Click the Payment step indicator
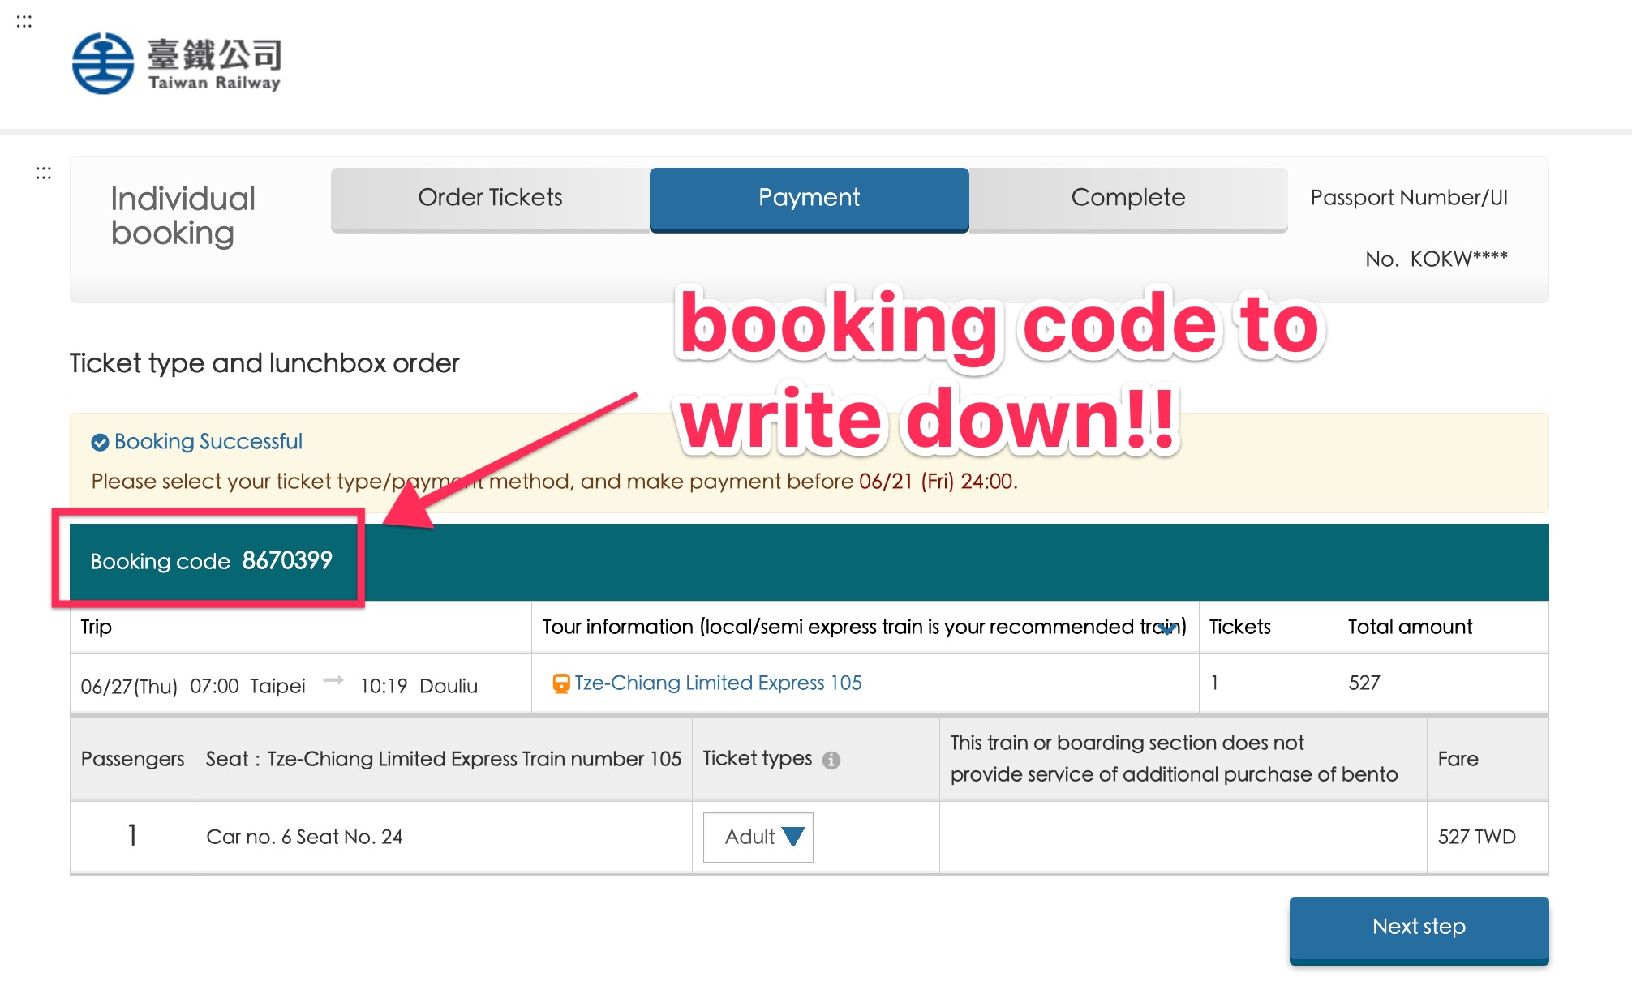The height and width of the screenshot is (1007, 1632). [x=807, y=198]
